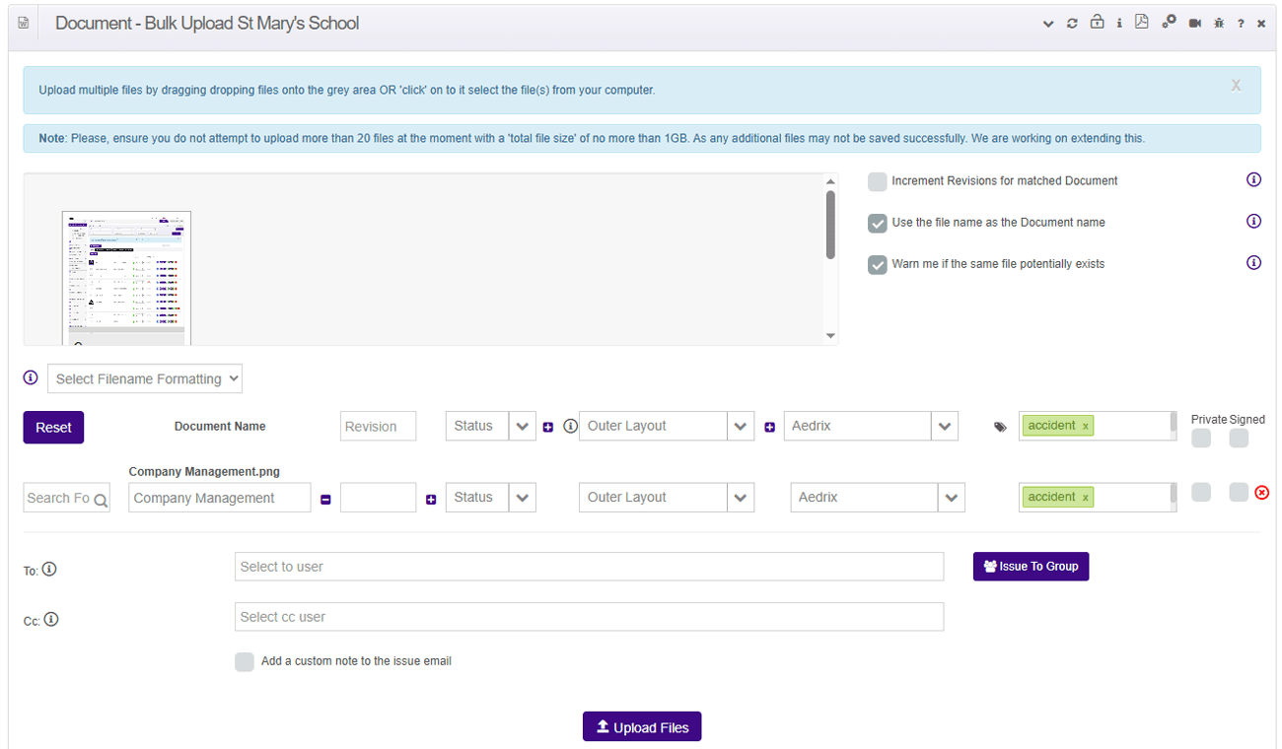
Task: Click the bug report icon
Action: [1219, 24]
